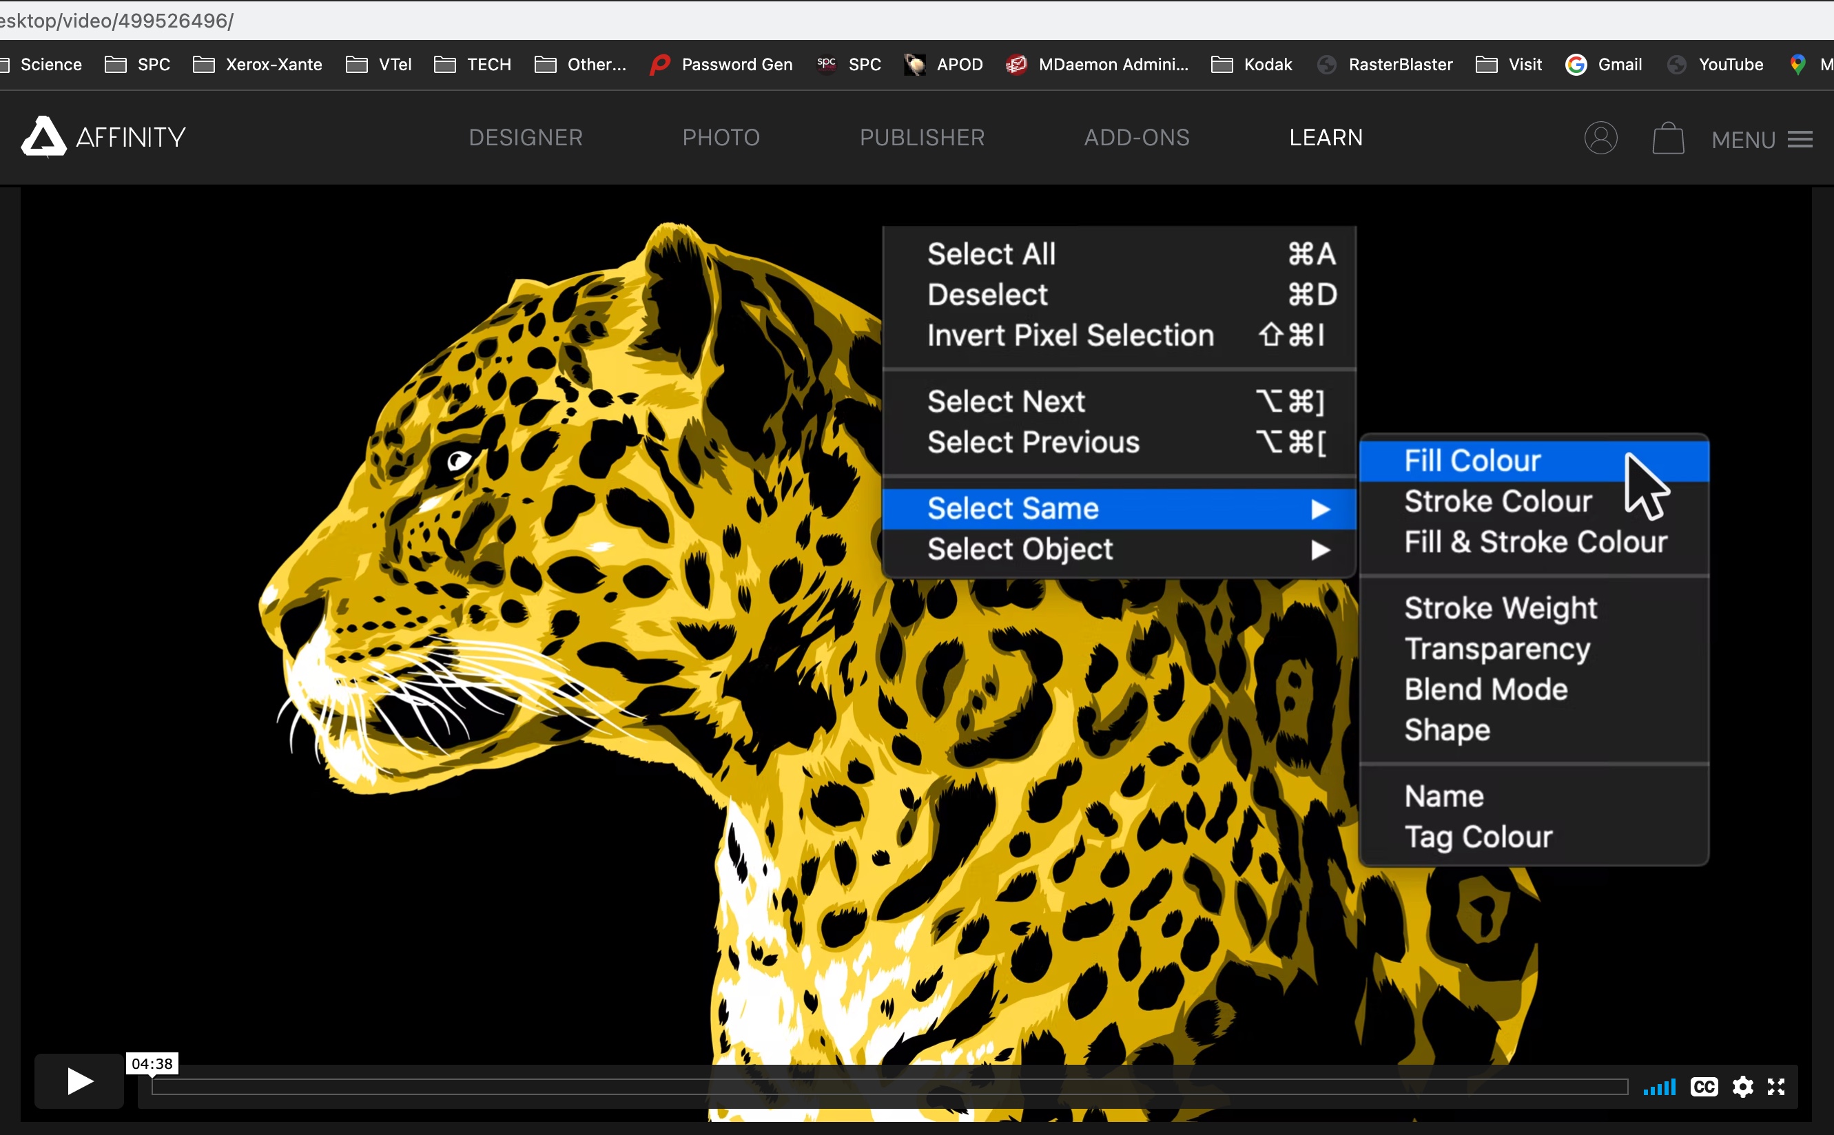1834x1135 pixels.
Task: Open the Xerox-Xante bookmarks folder
Action: pos(258,65)
